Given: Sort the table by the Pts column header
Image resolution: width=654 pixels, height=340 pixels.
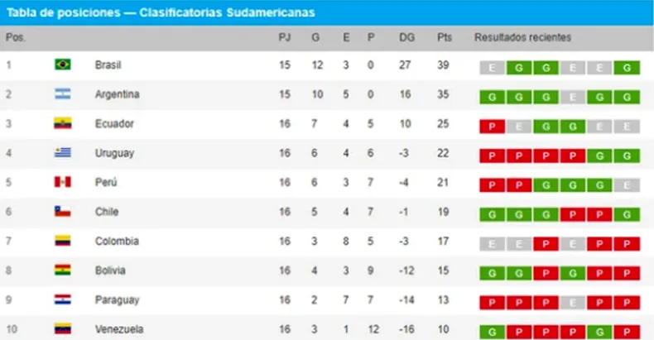Looking at the screenshot, I should click(x=445, y=37).
